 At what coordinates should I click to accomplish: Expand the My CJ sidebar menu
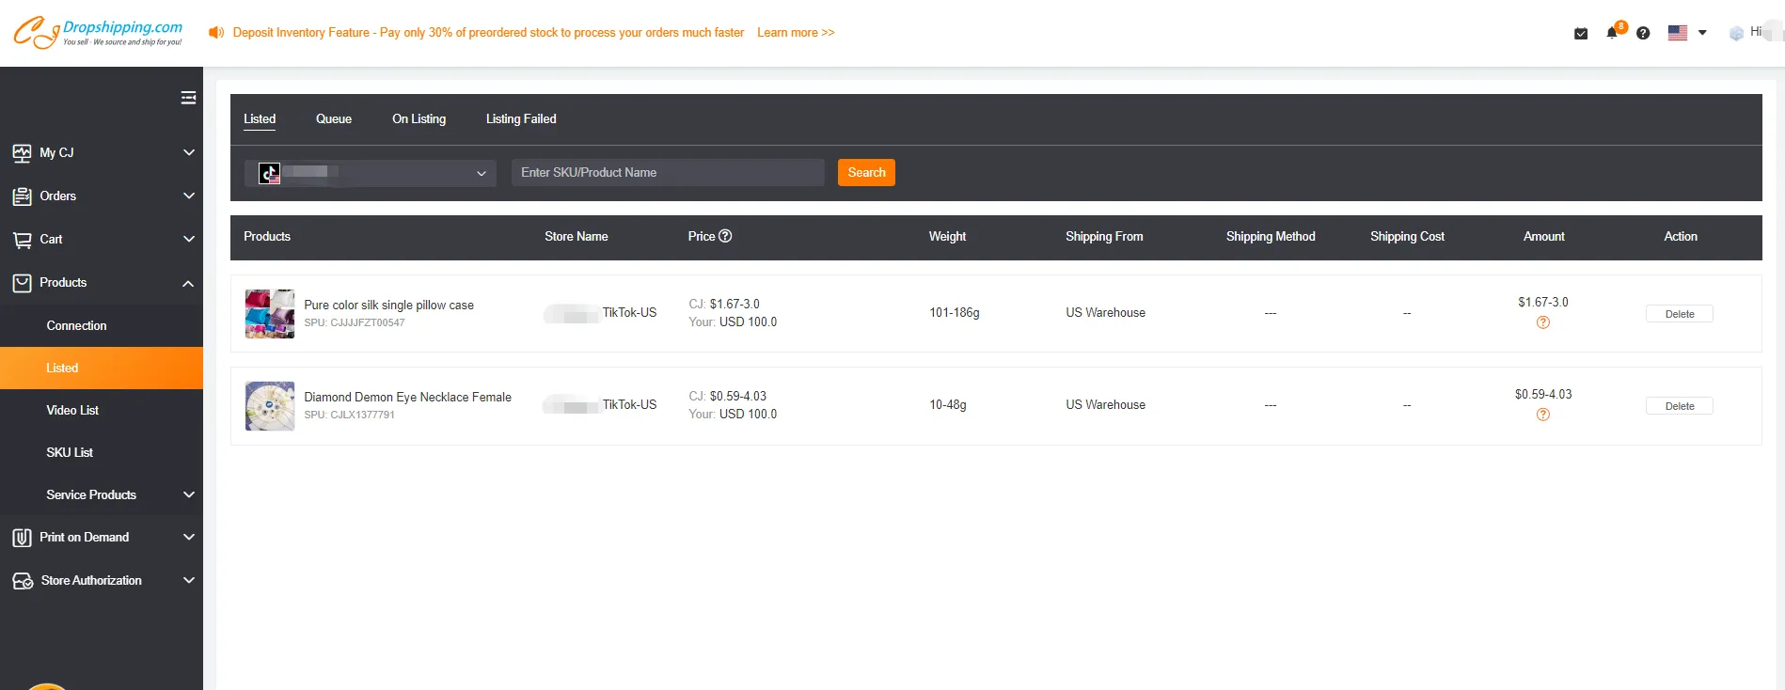(x=102, y=152)
